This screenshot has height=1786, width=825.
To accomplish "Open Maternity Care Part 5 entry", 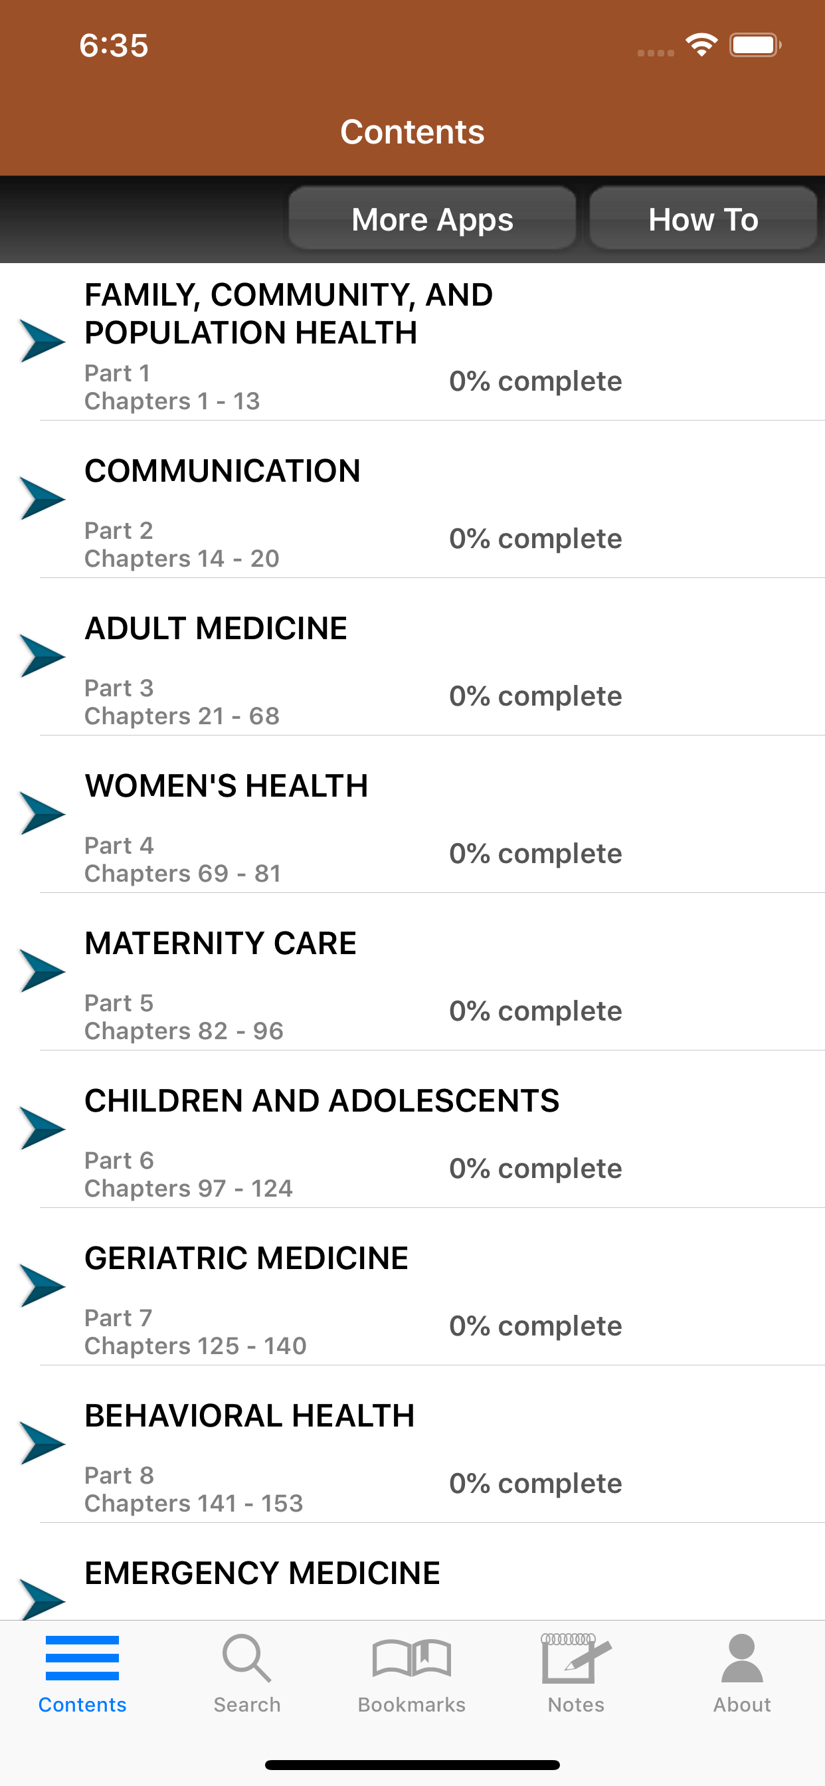I will click(x=412, y=972).
